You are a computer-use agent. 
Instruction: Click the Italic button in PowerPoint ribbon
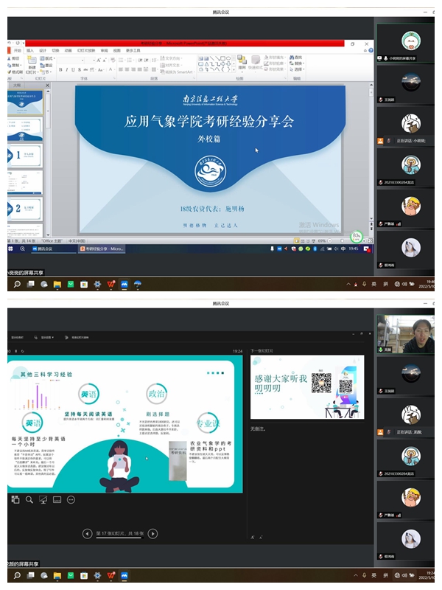67,70
